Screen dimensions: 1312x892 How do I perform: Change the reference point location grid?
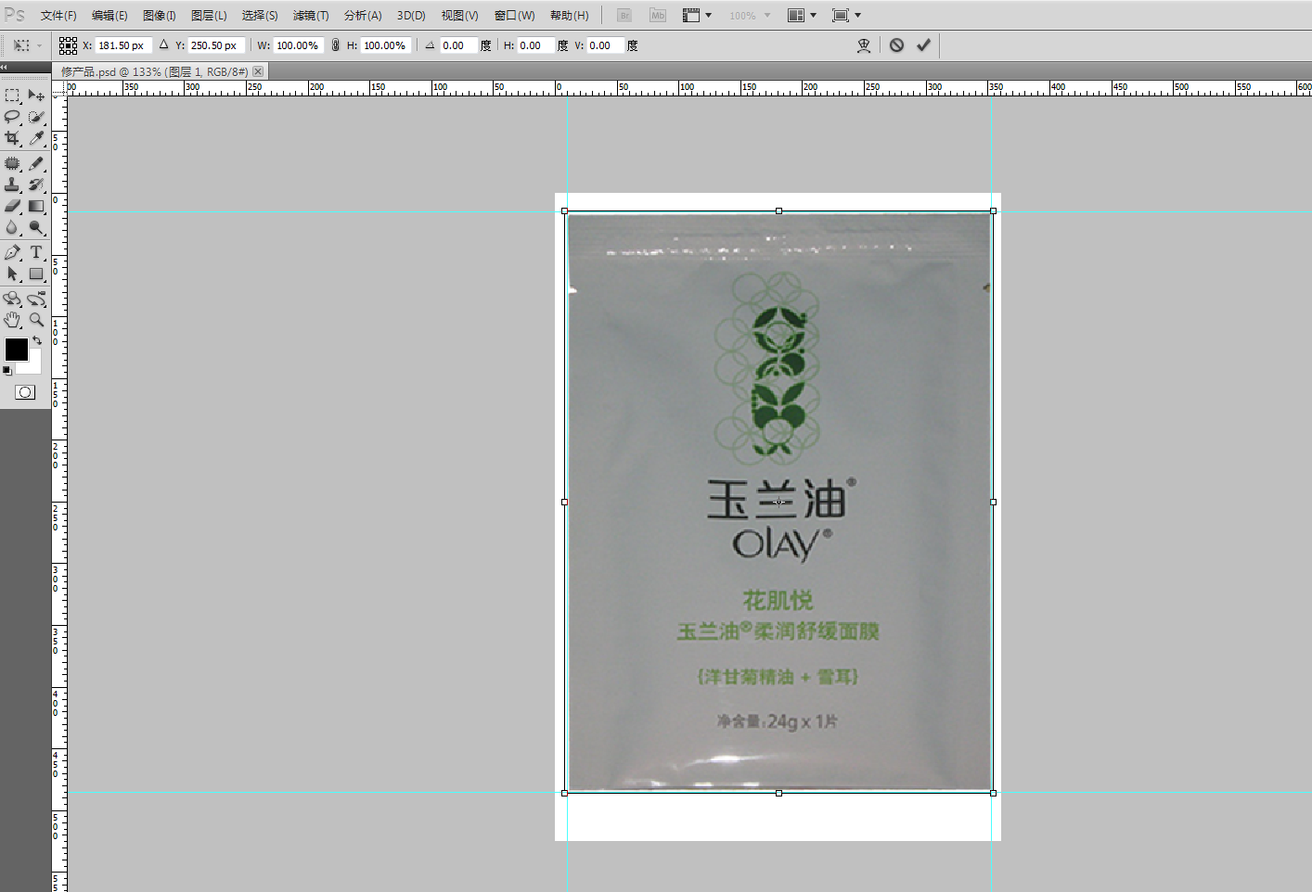[68, 45]
